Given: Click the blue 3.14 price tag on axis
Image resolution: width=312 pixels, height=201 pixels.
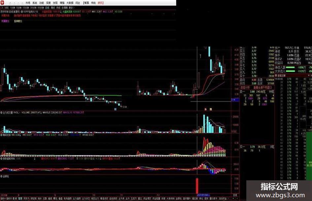Looking at the screenshot, I should coord(235,99).
